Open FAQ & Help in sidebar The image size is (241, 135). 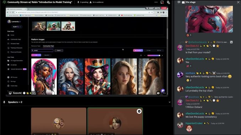tap(12, 86)
